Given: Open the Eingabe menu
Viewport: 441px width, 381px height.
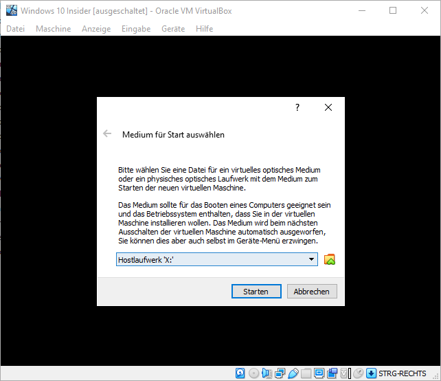Looking at the screenshot, I should pos(136,29).
